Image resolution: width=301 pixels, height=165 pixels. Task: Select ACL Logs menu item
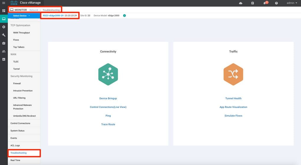click(x=15, y=145)
